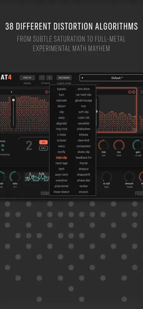143x309 pixels.
Task: Choose 'warp' algorithm
Action: [x=61, y=118]
